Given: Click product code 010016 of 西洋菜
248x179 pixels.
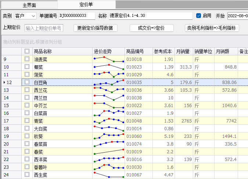Looking at the screenshot, I should click(134, 160).
